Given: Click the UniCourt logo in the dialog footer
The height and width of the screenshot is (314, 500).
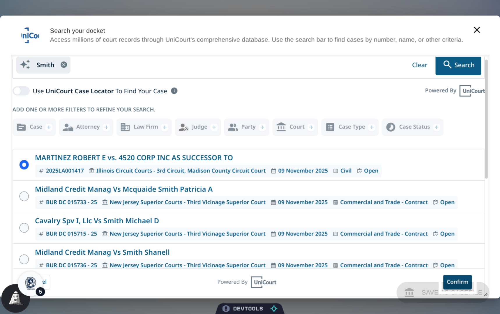Looking at the screenshot, I should click(264, 282).
